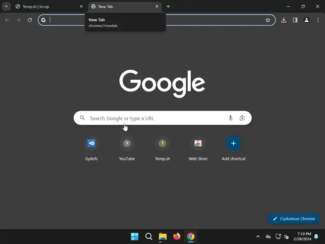Viewport: 325px width, 244px height.
Task: Click the muted volume tray icon
Action: [286, 236]
